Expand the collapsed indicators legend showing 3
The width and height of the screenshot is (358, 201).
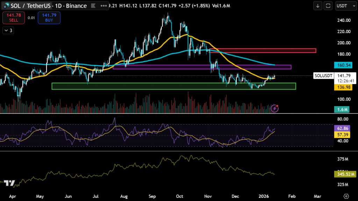point(8,31)
